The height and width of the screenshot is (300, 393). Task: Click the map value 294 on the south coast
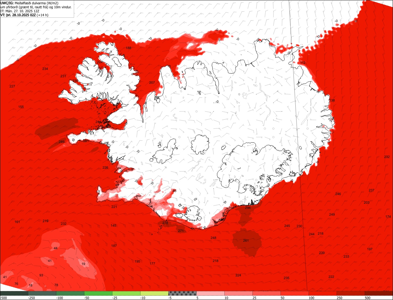248,208
